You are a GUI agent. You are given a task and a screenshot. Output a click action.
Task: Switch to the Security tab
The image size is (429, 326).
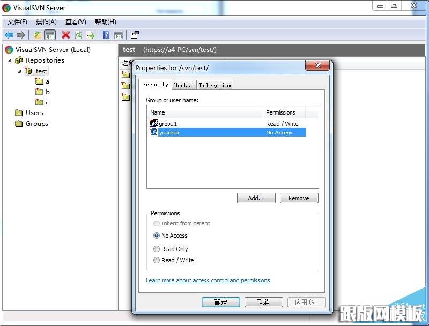155,84
